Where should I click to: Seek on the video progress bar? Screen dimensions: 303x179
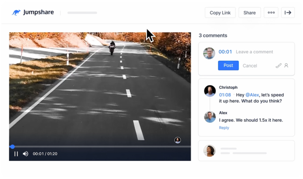[100, 147]
